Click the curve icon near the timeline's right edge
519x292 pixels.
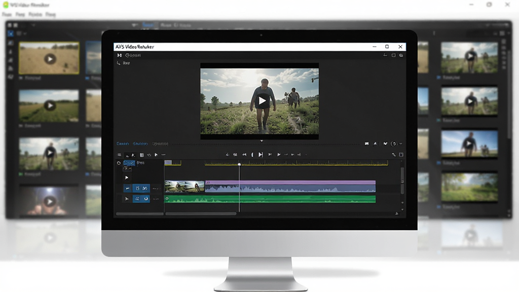(393, 155)
